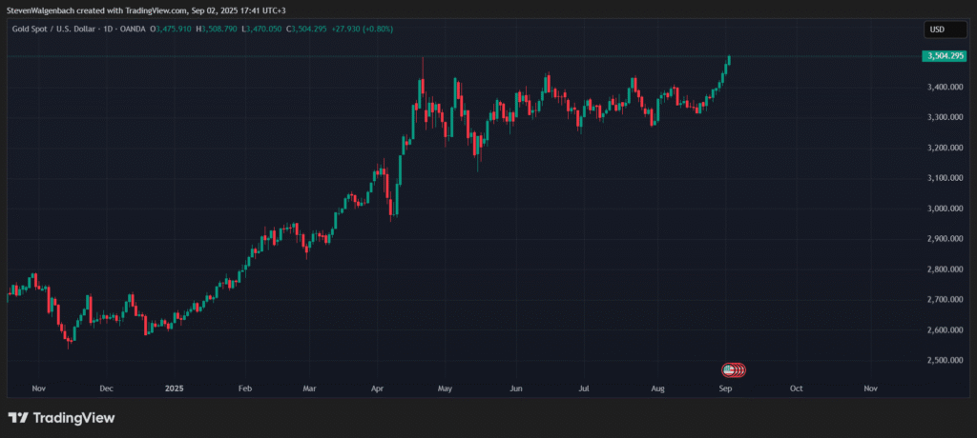Click the Dec label on time axis
This screenshot has width=977, height=438.
(106, 388)
